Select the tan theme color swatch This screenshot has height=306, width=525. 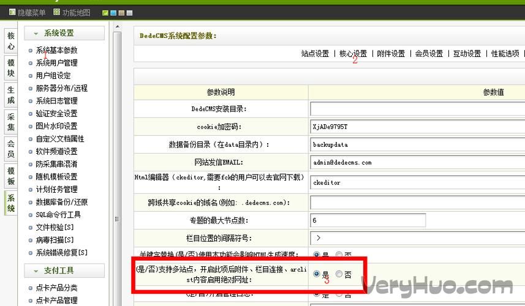click(x=121, y=13)
